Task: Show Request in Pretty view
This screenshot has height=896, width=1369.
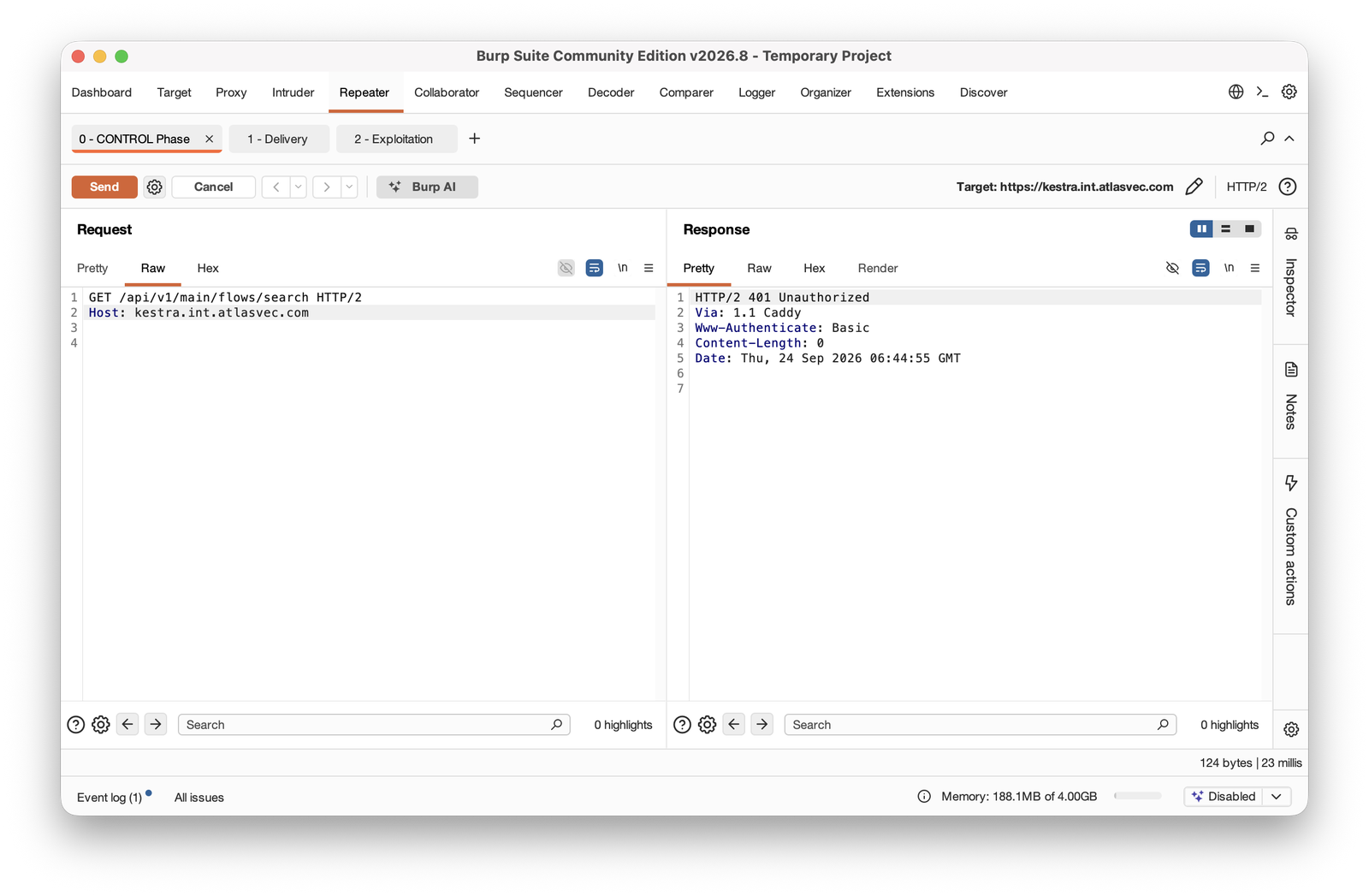Action: pos(92,268)
